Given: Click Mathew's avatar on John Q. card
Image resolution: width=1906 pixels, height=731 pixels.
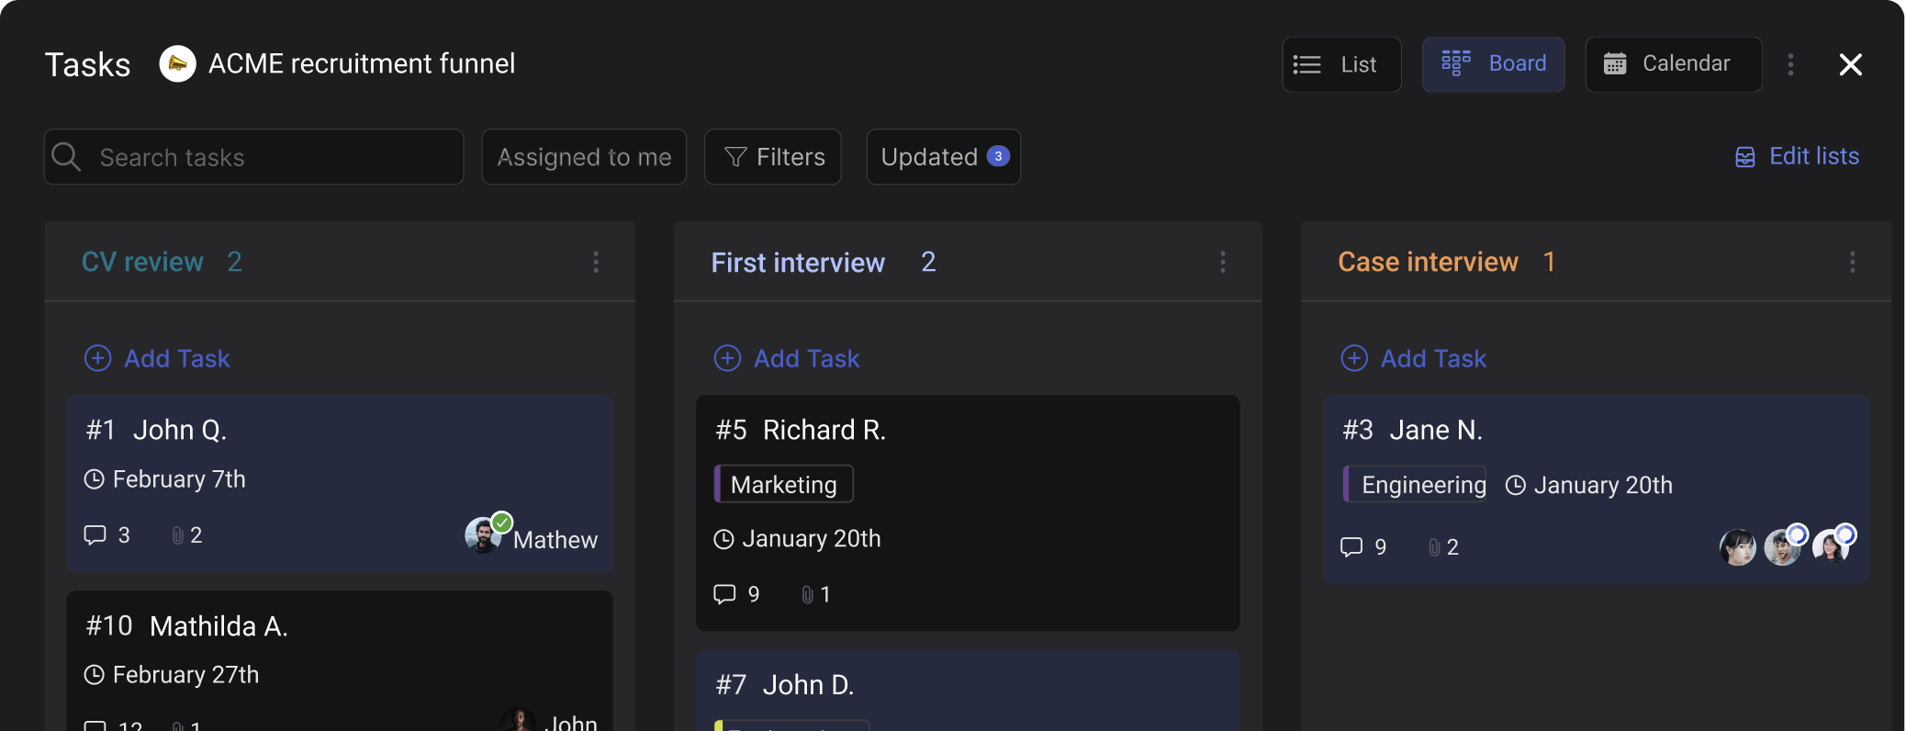Looking at the screenshot, I should point(483,536).
